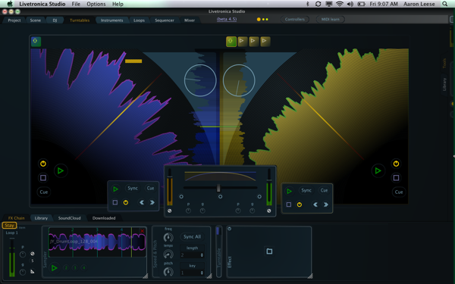Click the right channel 'g' knob in mixer
The height and width of the screenshot is (284, 455).
253,211
